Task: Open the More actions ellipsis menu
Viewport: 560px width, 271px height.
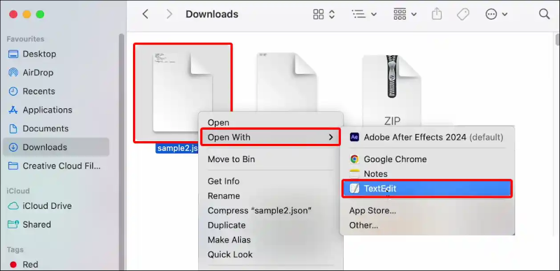Action: (496, 14)
